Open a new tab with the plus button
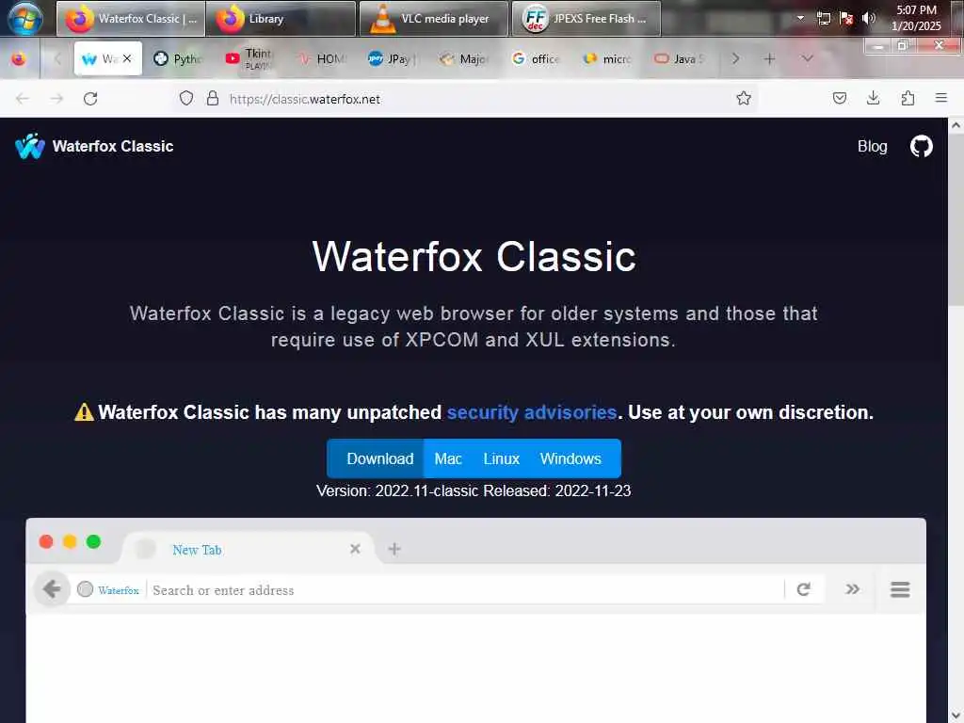This screenshot has width=964, height=723. 769,59
